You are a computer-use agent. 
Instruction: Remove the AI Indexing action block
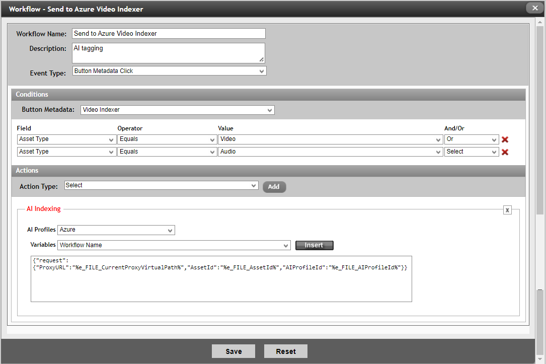(x=507, y=210)
